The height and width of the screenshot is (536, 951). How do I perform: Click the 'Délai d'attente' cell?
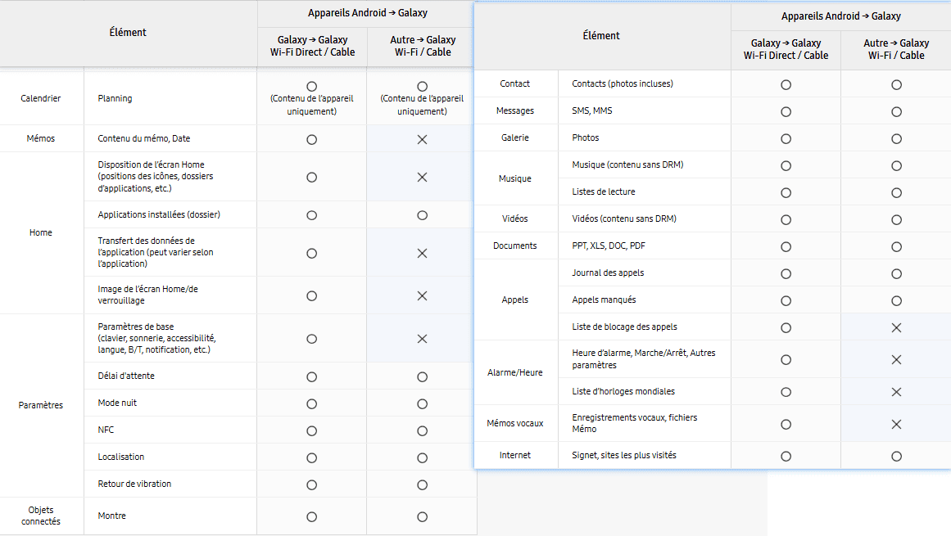[170, 376]
